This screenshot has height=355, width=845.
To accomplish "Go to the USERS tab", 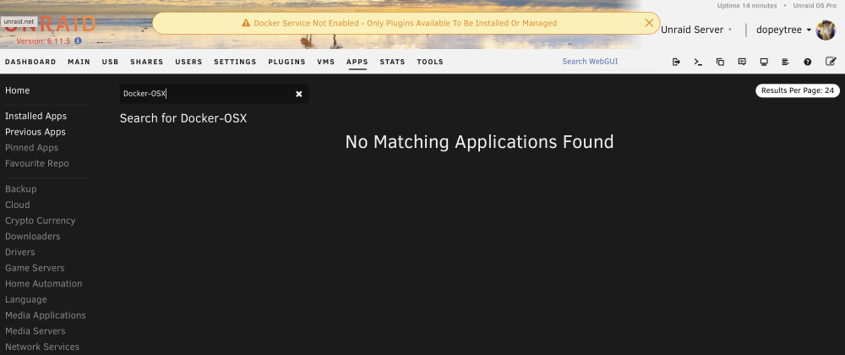I will click(188, 62).
